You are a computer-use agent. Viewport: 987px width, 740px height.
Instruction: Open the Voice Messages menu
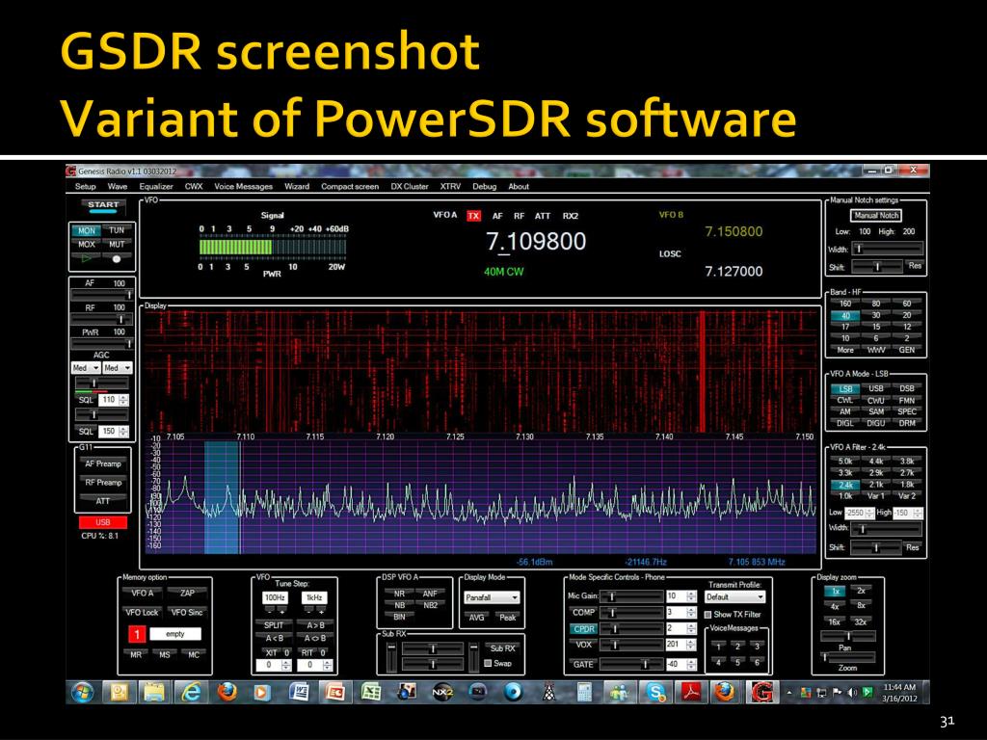coord(244,186)
